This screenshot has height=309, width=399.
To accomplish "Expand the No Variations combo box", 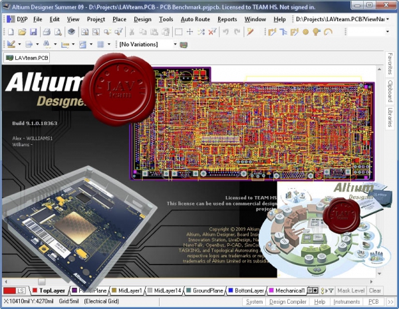I will (x=175, y=45).
